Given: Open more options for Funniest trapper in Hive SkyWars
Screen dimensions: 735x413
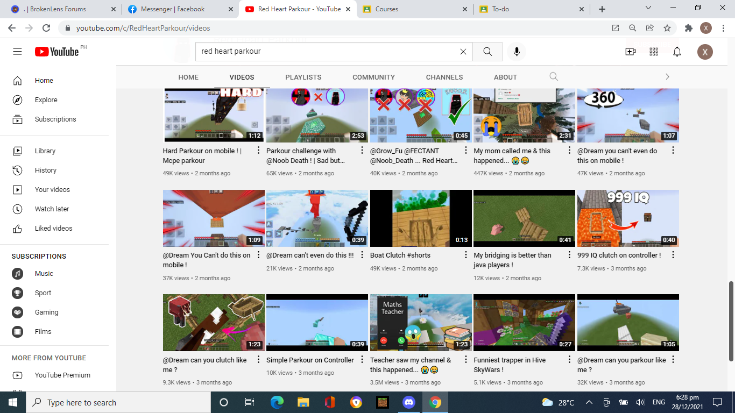Looking at the screenshot, I should point(569,360).
